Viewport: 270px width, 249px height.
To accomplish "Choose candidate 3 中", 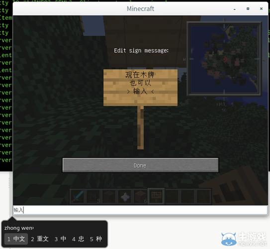I will pyautogui.click(x=60, y=239).
